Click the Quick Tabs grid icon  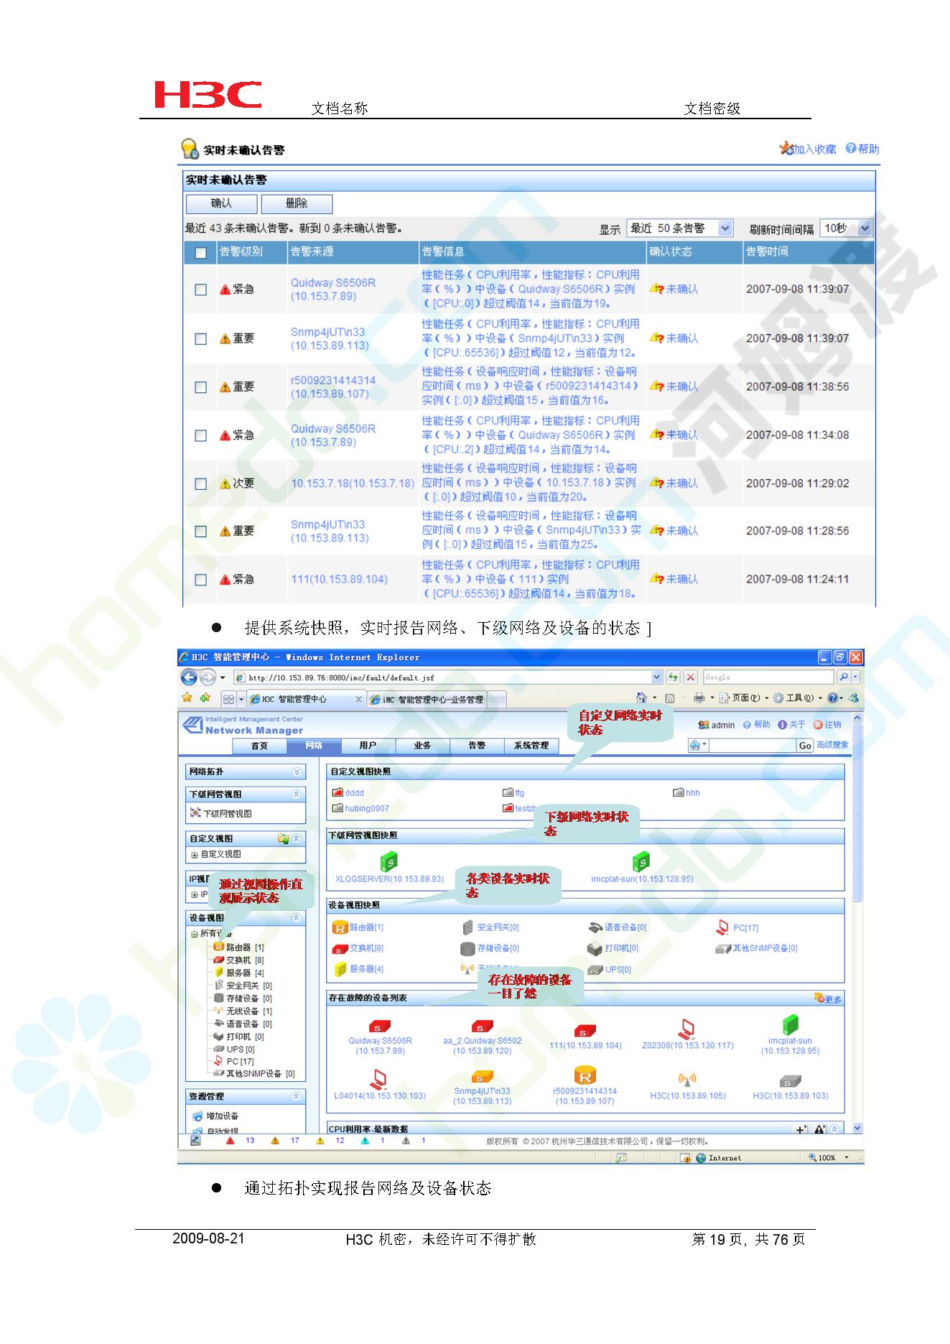tap(228, 699)
